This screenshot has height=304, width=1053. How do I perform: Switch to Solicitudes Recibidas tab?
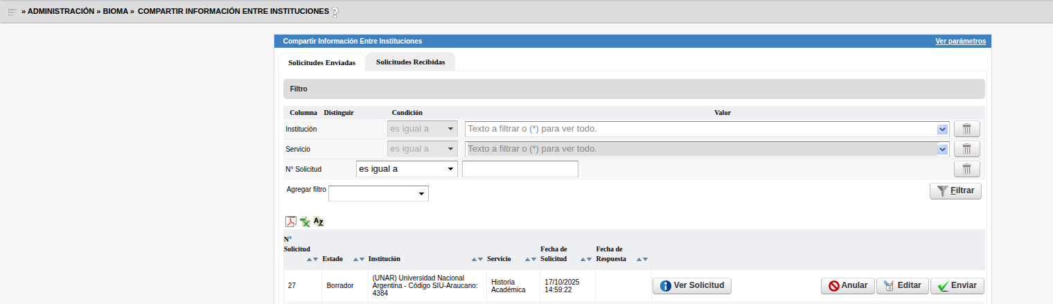click(410, 62)
